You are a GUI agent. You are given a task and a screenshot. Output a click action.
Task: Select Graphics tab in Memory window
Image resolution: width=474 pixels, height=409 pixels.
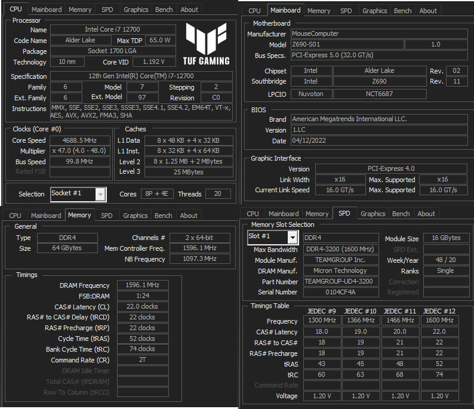[x=135, y=216]
